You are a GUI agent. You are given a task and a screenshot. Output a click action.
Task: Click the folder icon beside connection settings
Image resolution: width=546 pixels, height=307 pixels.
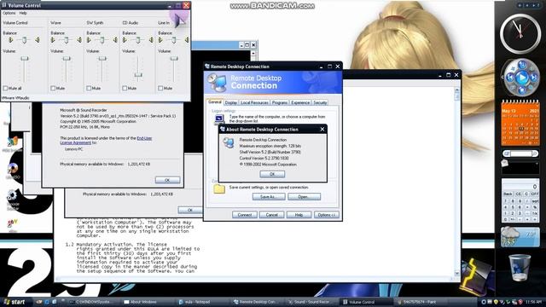point(219,189)
